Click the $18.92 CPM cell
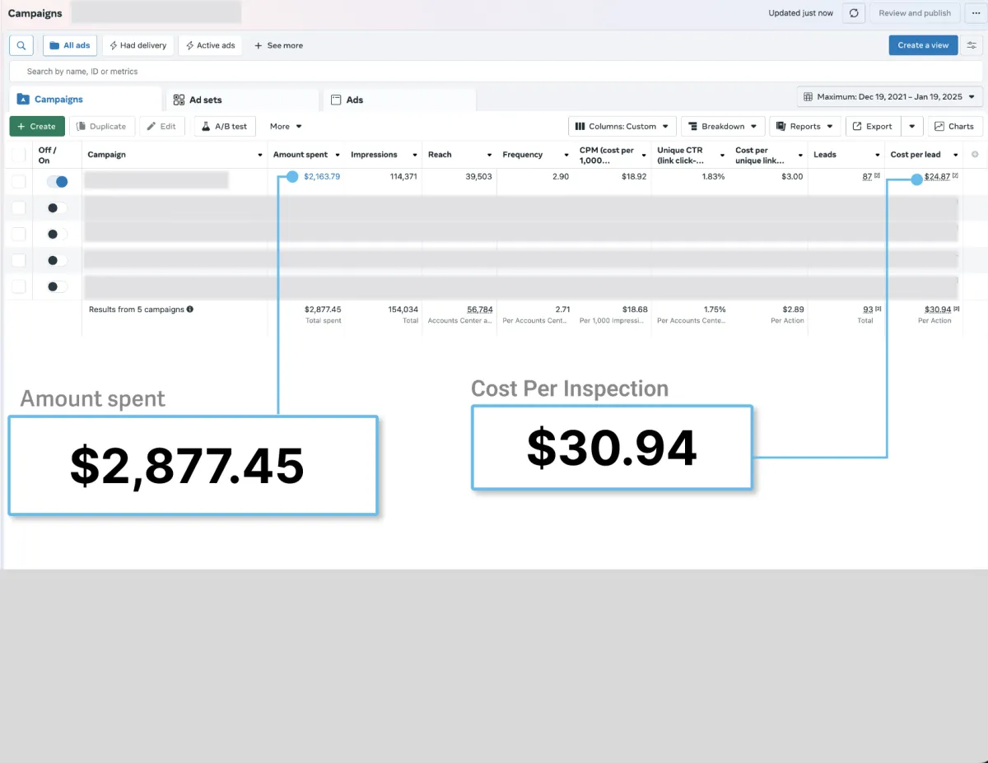 point(635,176)
